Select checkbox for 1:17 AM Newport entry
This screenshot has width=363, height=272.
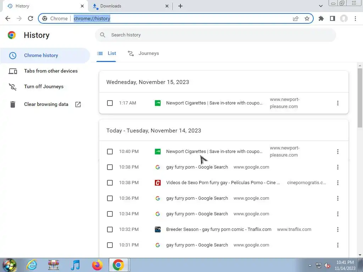click(x=110, y=103)
